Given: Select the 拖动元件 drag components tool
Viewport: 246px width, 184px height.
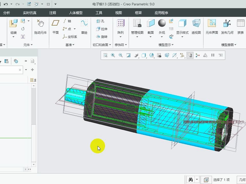Looking at the screenshot, I should (40, 27).
